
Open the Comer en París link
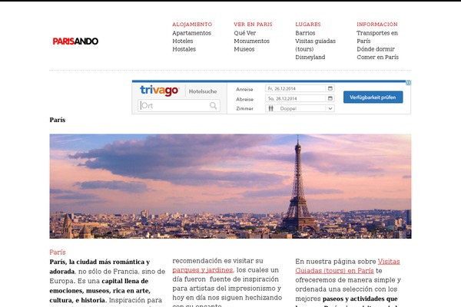pyautogui.click(x=377, y=57)
